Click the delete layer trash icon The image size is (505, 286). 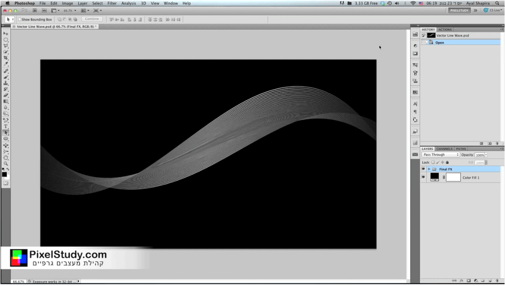(497, 281)
